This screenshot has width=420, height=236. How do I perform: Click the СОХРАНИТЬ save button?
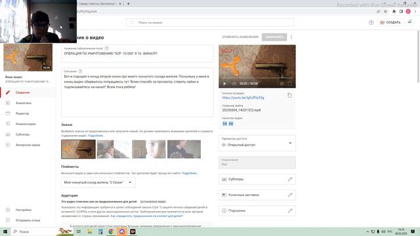point(274,37)
